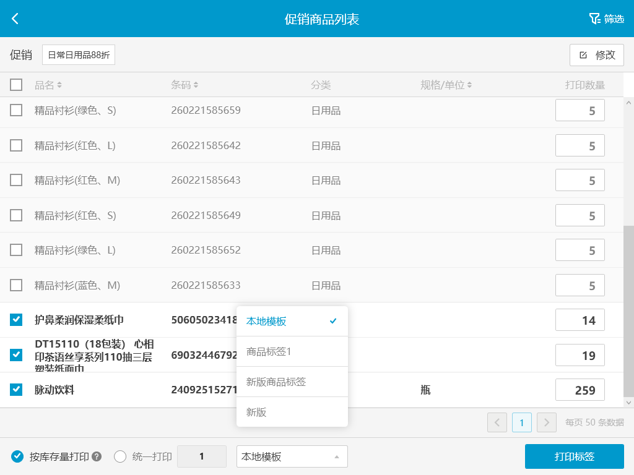Click the 修改 edit button
The height and width of the screenshot is (475, 634).
point(596,54)
